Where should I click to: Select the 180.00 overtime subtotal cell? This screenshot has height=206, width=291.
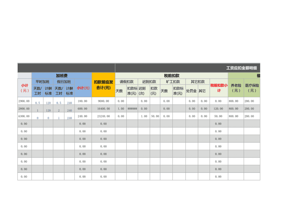[x=83, y=101]
